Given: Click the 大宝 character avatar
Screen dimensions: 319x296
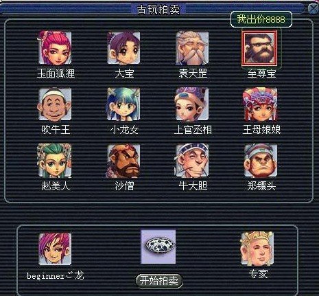Looking at the screenshot, I should pos(123,48).
